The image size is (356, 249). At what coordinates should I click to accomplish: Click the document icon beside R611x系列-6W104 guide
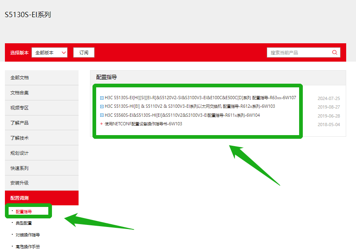click(x=102, y=116)
